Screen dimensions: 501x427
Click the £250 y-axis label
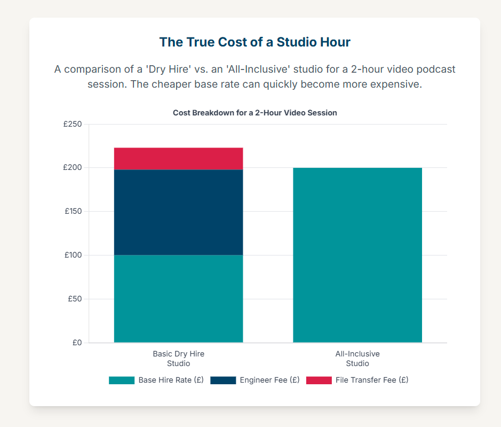point(73,124)
